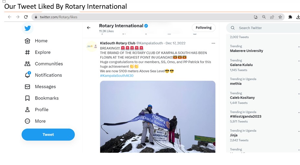
Task: Click the 1,441 Tweets count
Action: 239,103
